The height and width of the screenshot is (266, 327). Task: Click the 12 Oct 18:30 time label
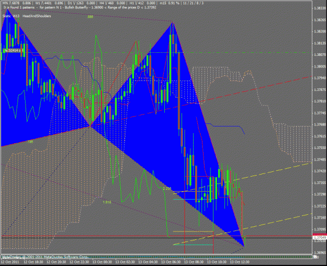click(33, 262)
